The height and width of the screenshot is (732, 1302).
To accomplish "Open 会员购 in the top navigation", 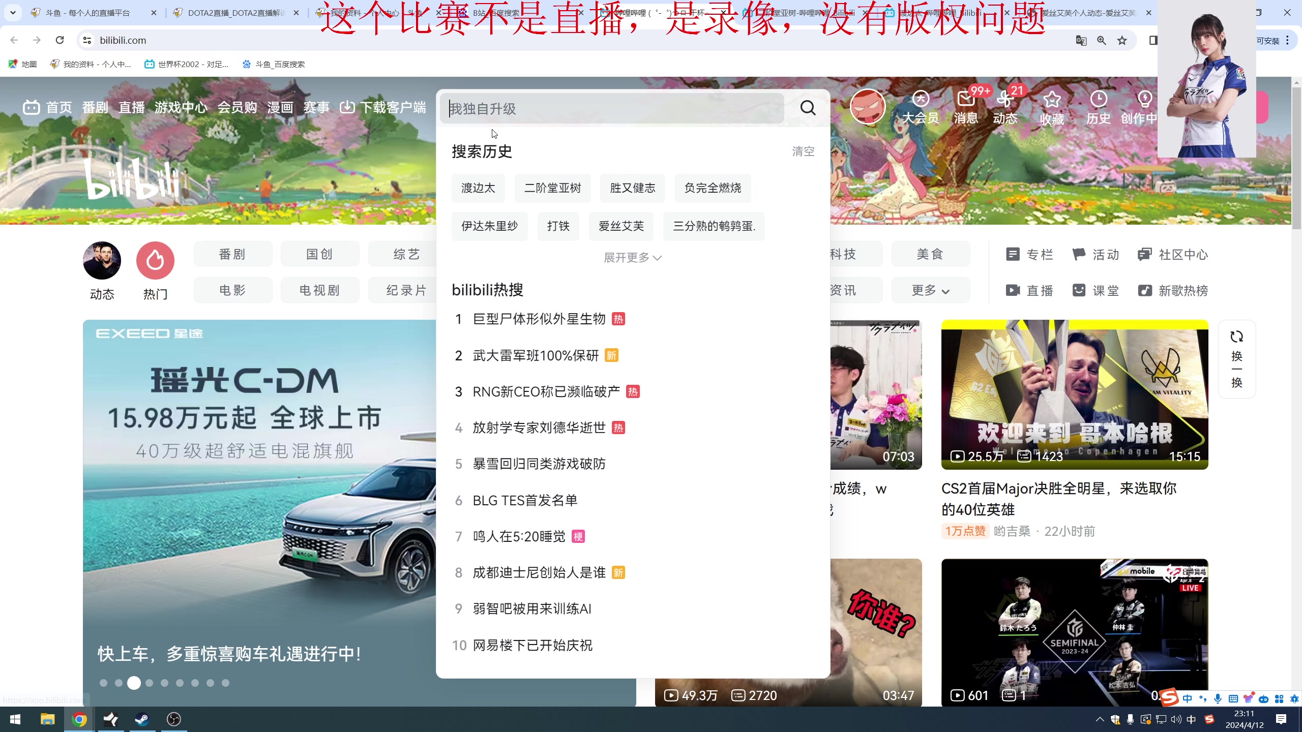I will click(238, 107).
